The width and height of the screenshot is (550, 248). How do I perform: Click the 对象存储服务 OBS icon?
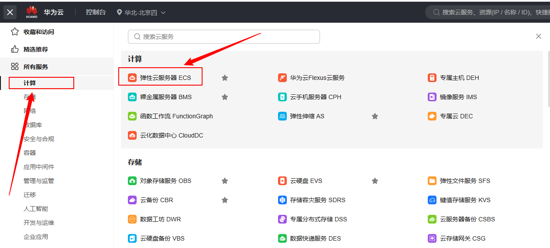(x=132, y=181)
